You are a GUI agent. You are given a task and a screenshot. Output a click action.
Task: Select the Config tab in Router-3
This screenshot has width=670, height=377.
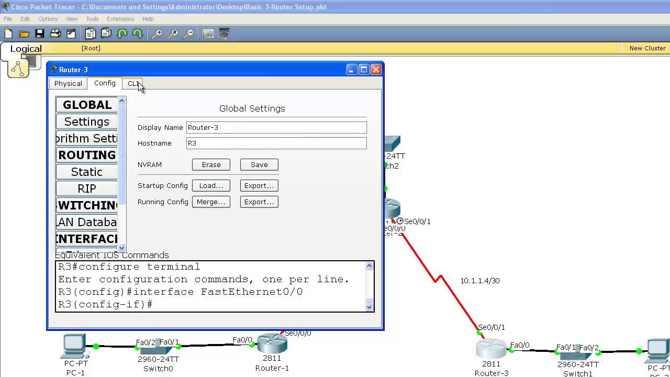(105, 83)
